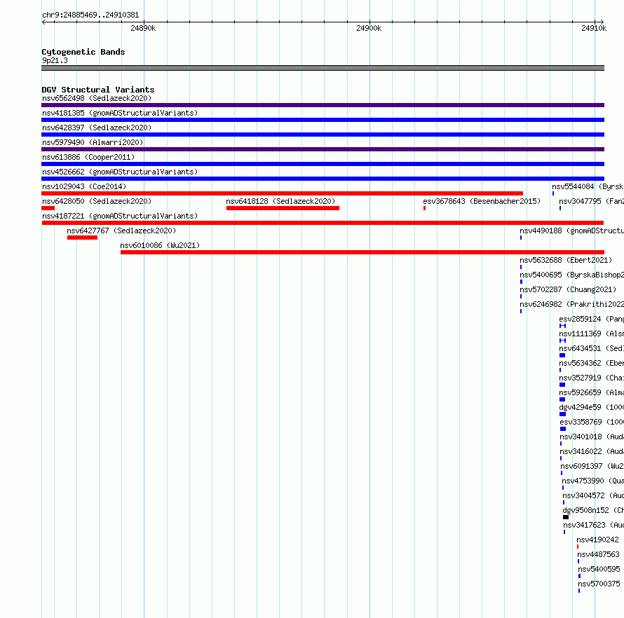Image resolution: width=624 pixels, height=618 pixels.
Task: Open variant nsv5400595 label
Action: click(x=599, y=569)
